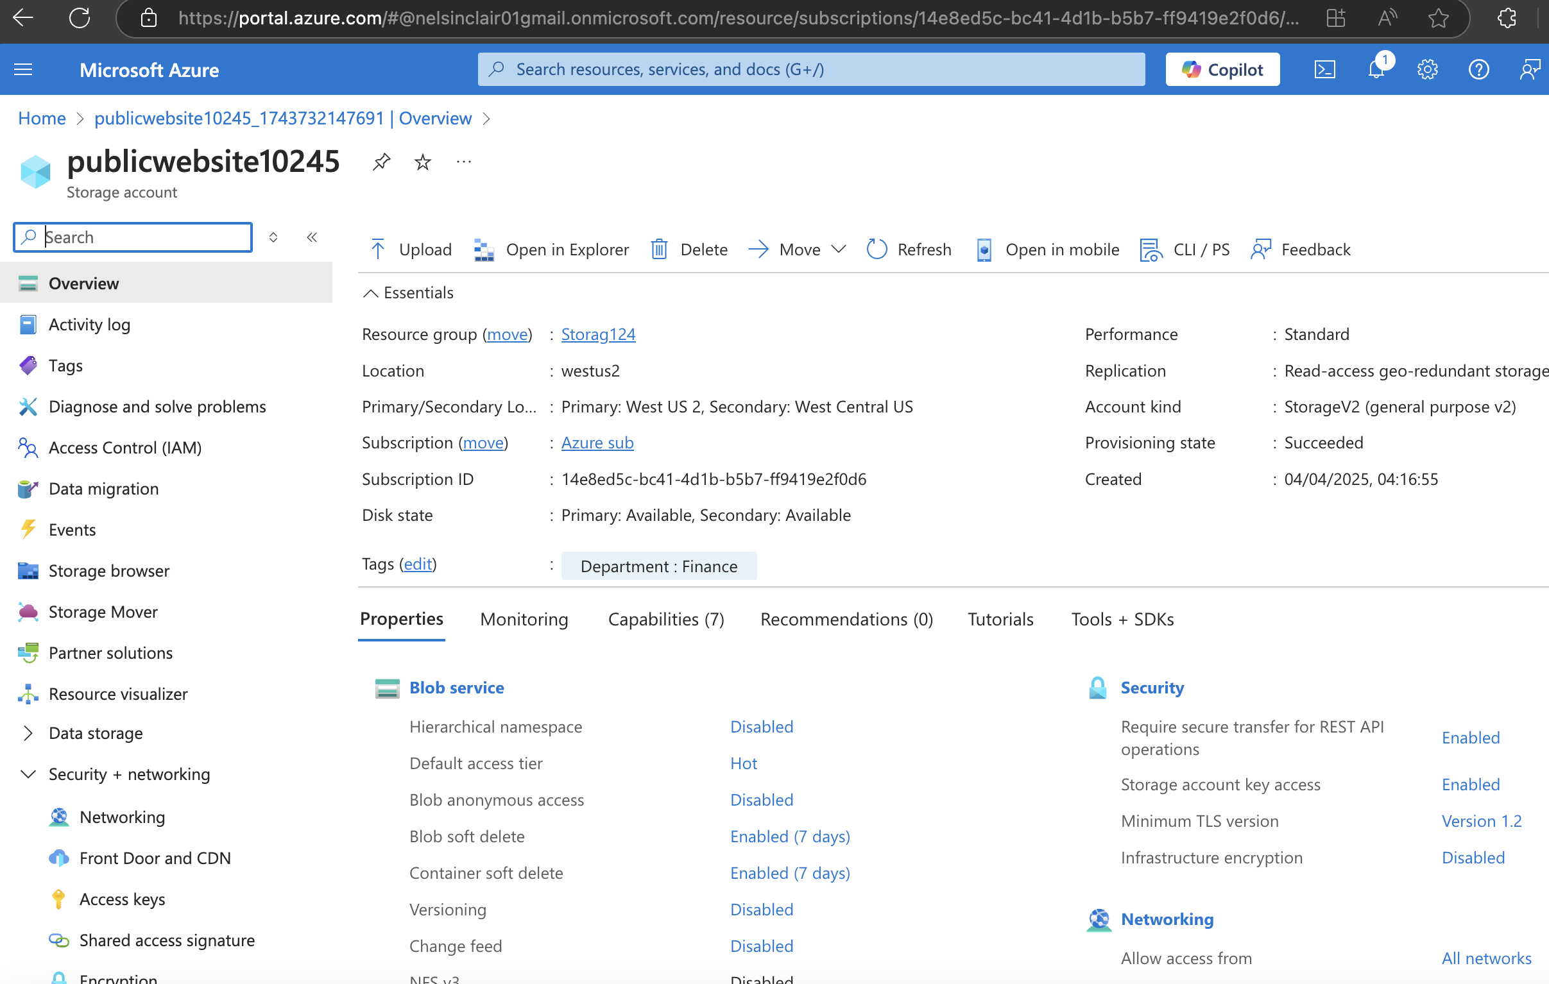Click All networks access value

pyautogui.click(x=1486, y=958)
